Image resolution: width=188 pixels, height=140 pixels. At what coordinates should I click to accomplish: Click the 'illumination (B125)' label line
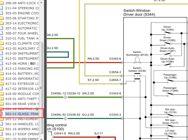coord(137,55)
